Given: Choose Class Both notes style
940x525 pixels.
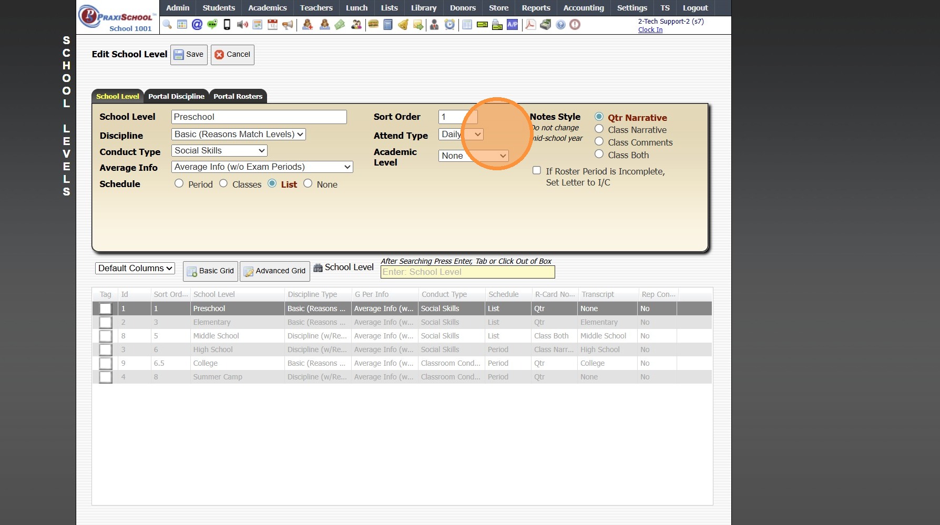Looking at the screenshot, I should (599, 154).
